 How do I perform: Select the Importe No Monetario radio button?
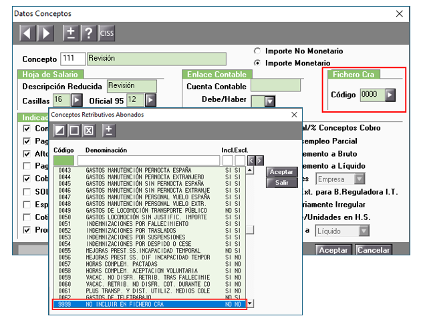(x=257, y=51)
